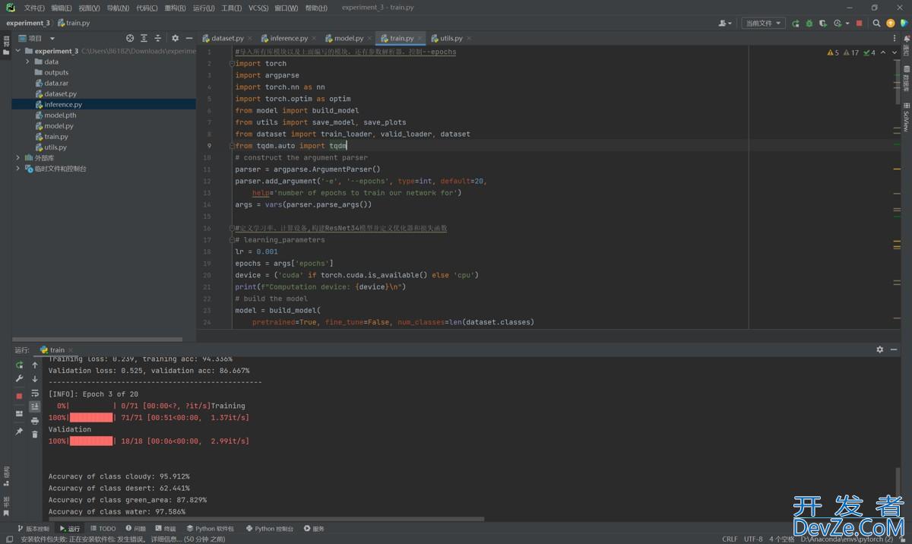Collapse the experiment_3 project root
This screenshot has height=544, width=912.
(x=18, y=52)
